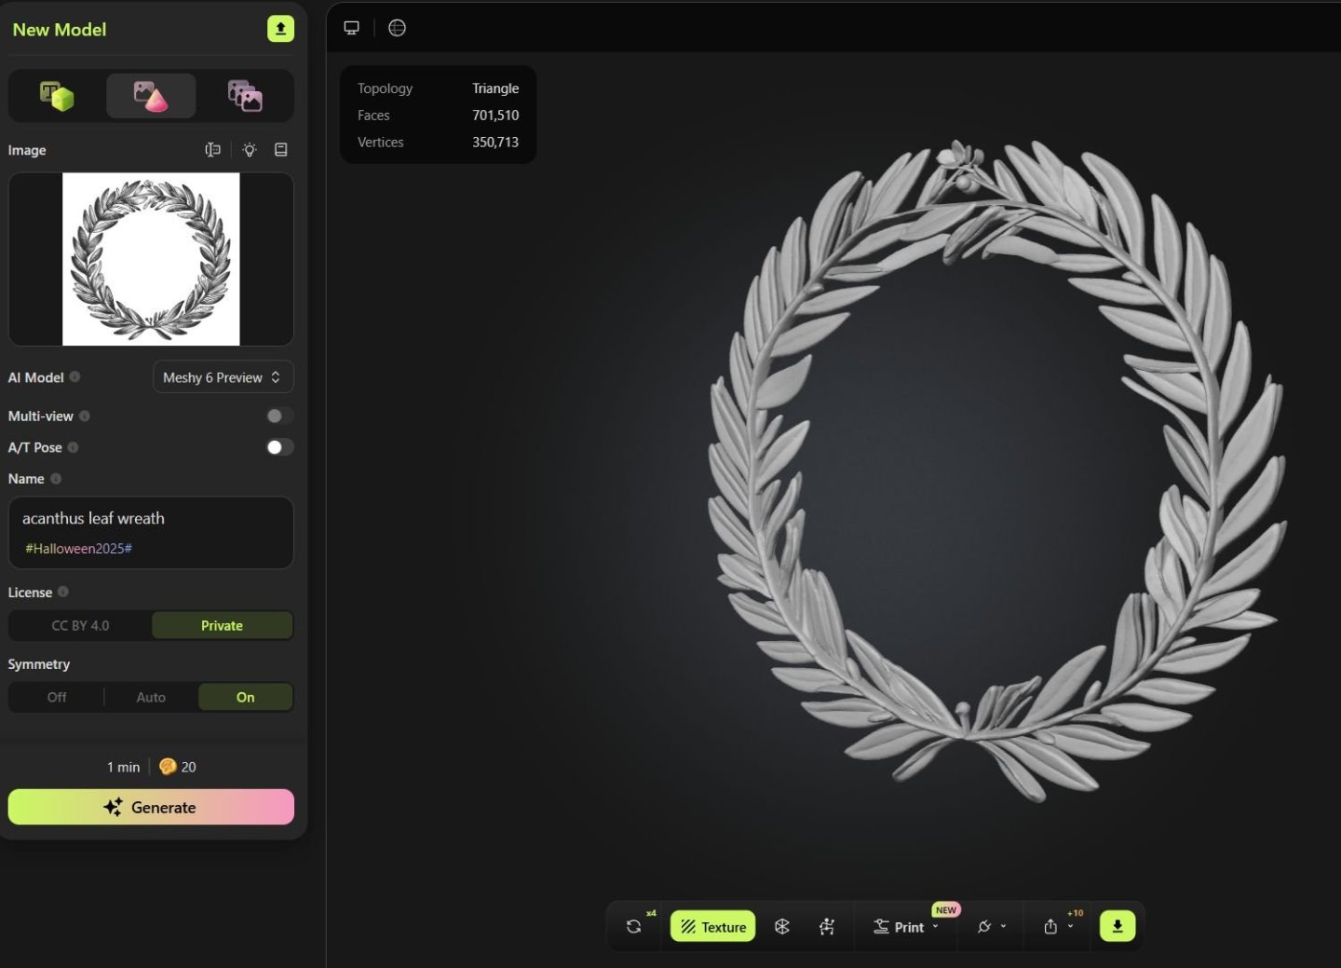Click the Texture button in bottom toolbar
Image resolution: width=1341 pixels, height=968 pixels.
point(713,927)
